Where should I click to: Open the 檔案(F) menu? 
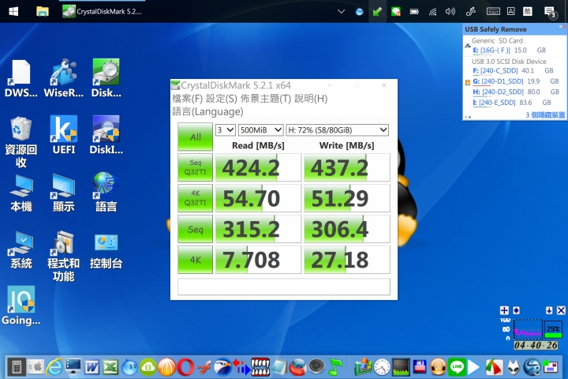click(187, 99)
